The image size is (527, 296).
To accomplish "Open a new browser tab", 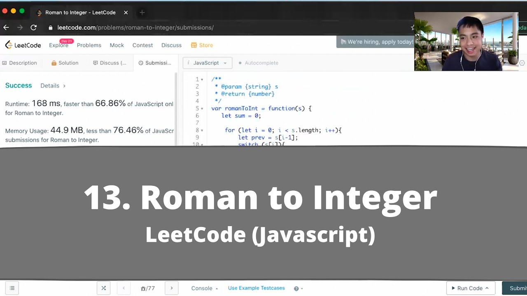I will 142,13.
